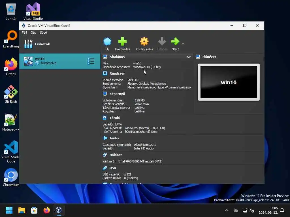Open the win10 machine tools list menu icon
The height and width of the screenshot is (217, 290).
(x=91, y=61)
